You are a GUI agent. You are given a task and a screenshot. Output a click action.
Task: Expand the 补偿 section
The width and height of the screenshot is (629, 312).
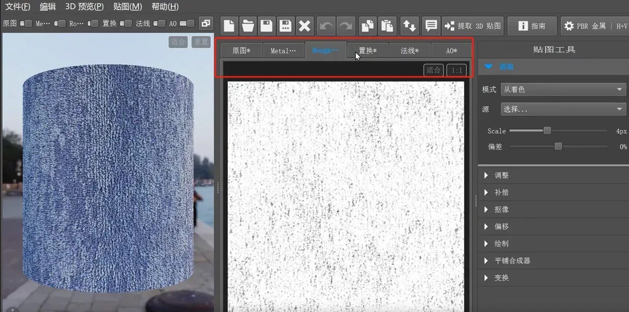pyautogui.click(x=553, y=192)
